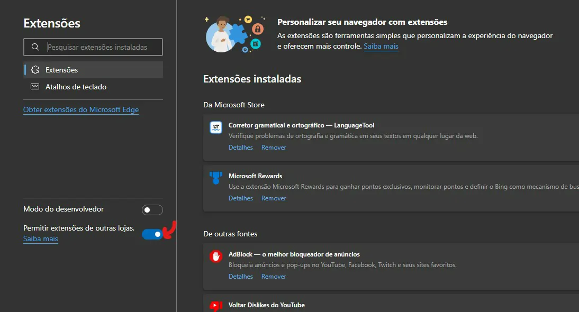Click the Modo do desenvolvedor label
Viewport: 579px width, 312px height.
64,209
